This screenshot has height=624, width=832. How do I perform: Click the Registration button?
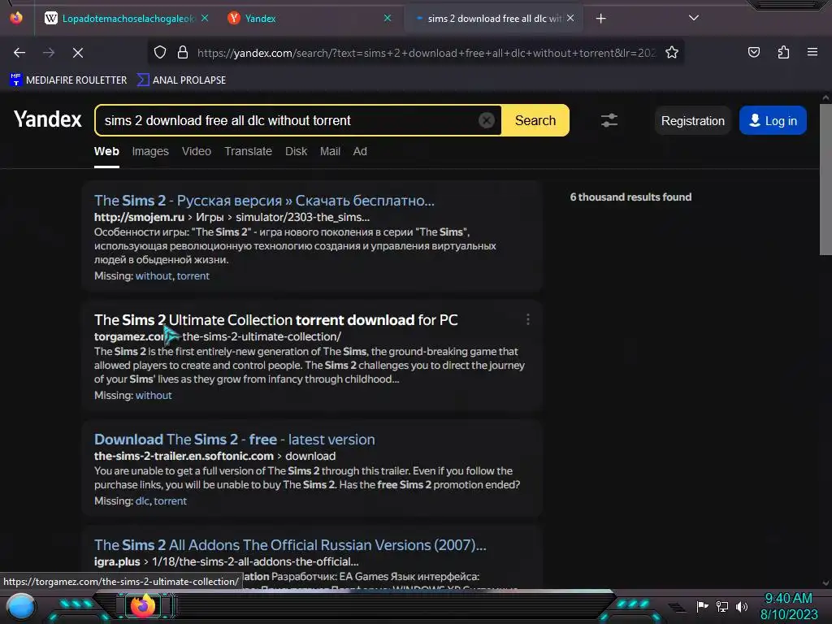tap(692, 121)
